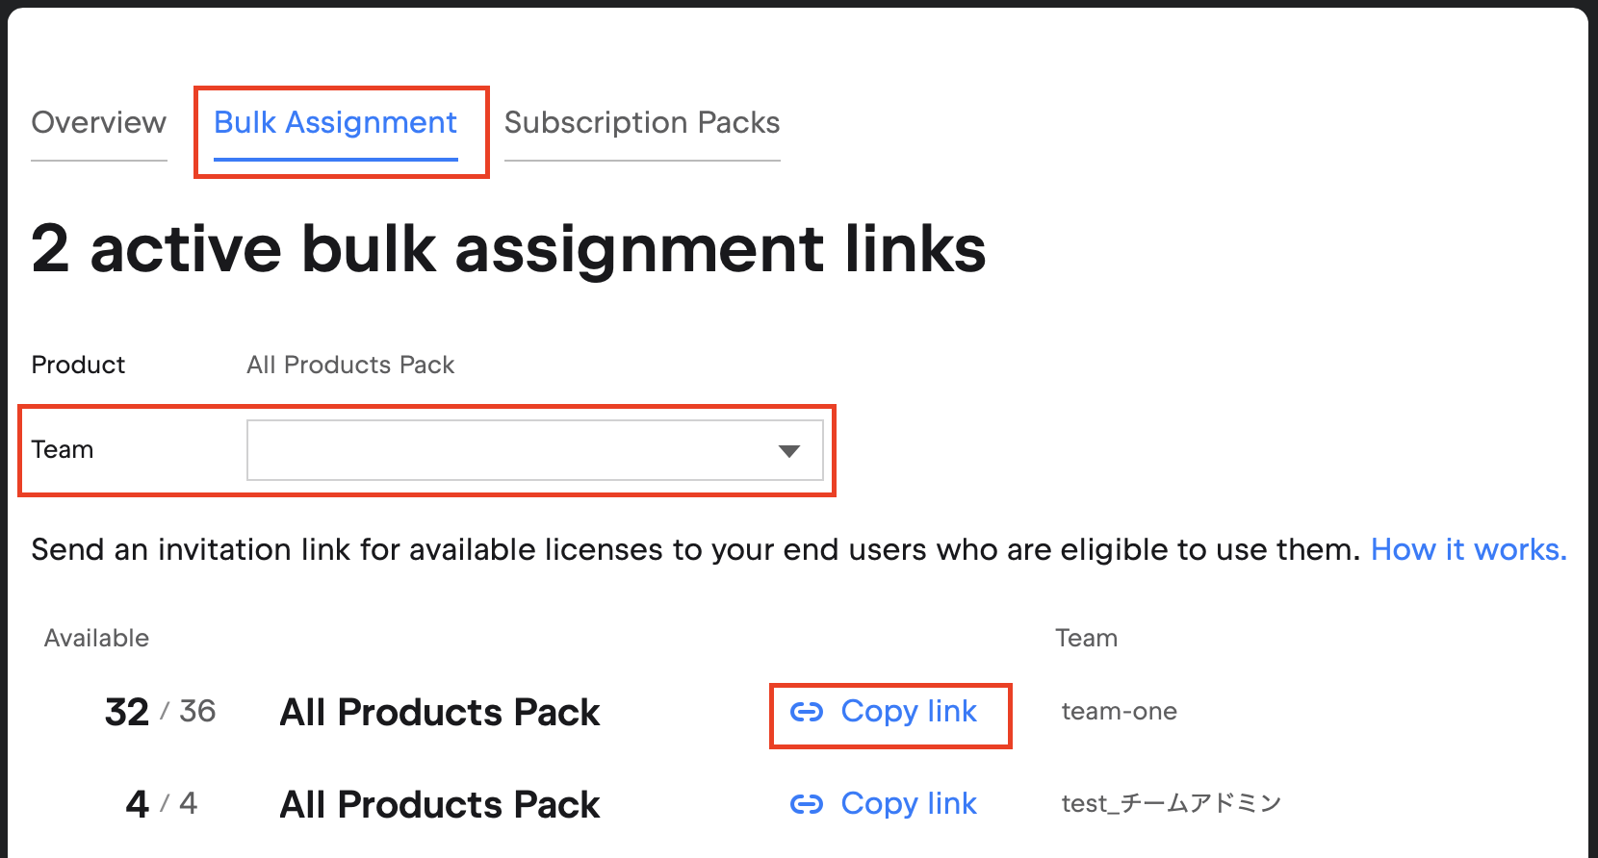This screenshot has height=858, width=1598.
Task: Click the chain icon for test_チームアドミン row
Action: [x=807, y=804]
